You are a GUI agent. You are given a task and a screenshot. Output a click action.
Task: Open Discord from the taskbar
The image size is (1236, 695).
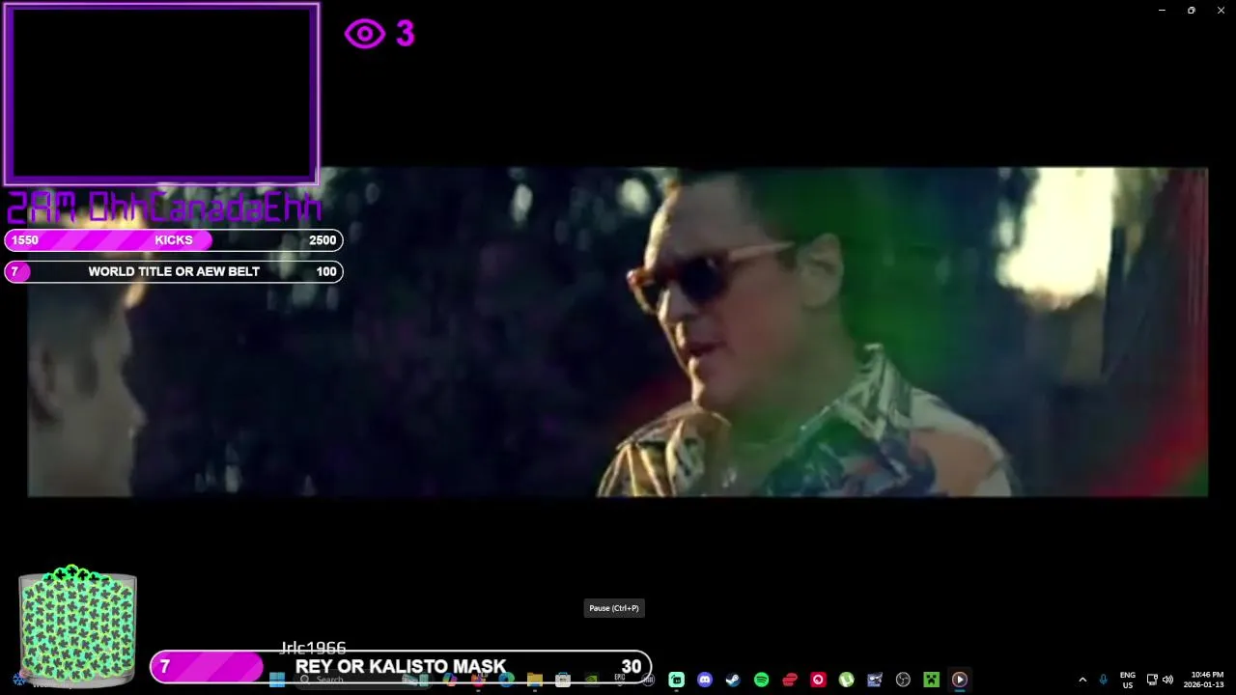(705, 680)
